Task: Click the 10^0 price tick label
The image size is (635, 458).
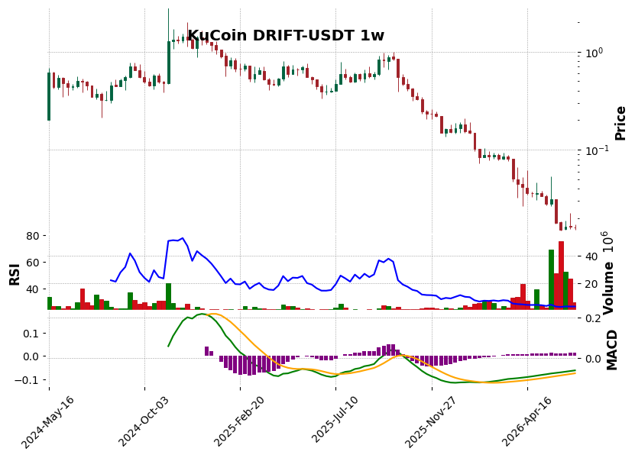Action: (593, 52)
